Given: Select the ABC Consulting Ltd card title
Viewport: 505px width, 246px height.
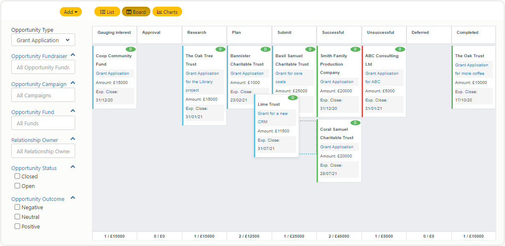Looking at the screenshot, I should [x=382, y=60].
